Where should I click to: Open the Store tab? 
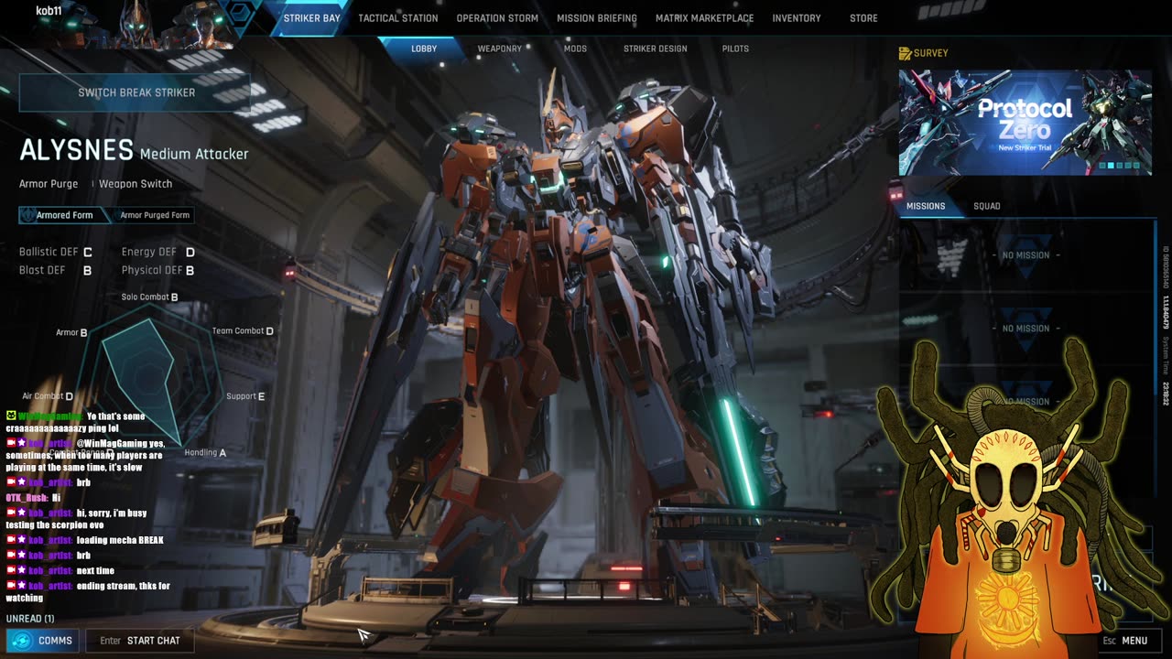tap(863, 18)
